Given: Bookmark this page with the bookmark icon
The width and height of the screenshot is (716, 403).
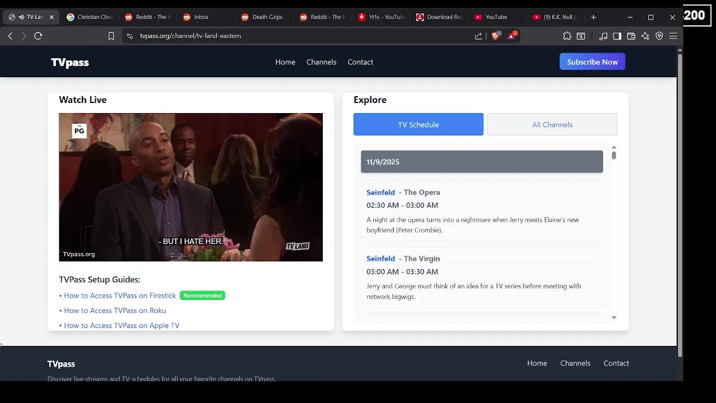Looking at the screenshot, I should [x=111, y=36].
